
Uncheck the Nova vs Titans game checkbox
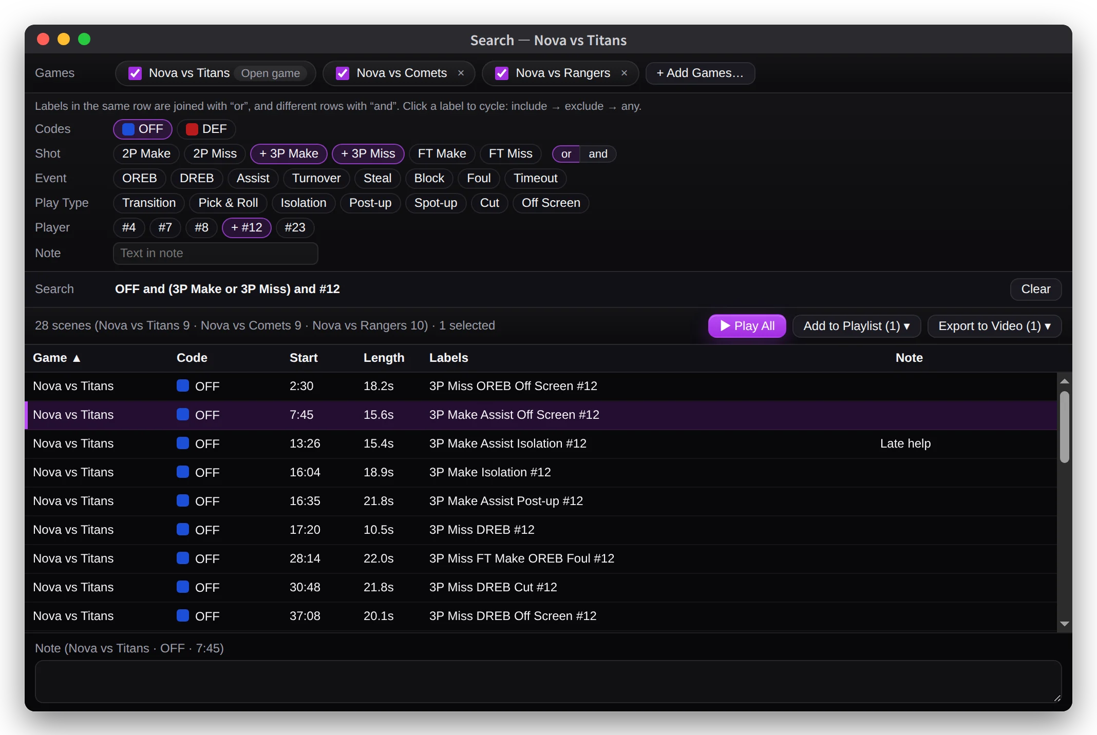click(x=135, y=73)
